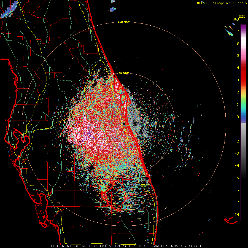Click the 16:29 timestamp in caption
This screenshot has width=248, height=248.
coord(195,246)
